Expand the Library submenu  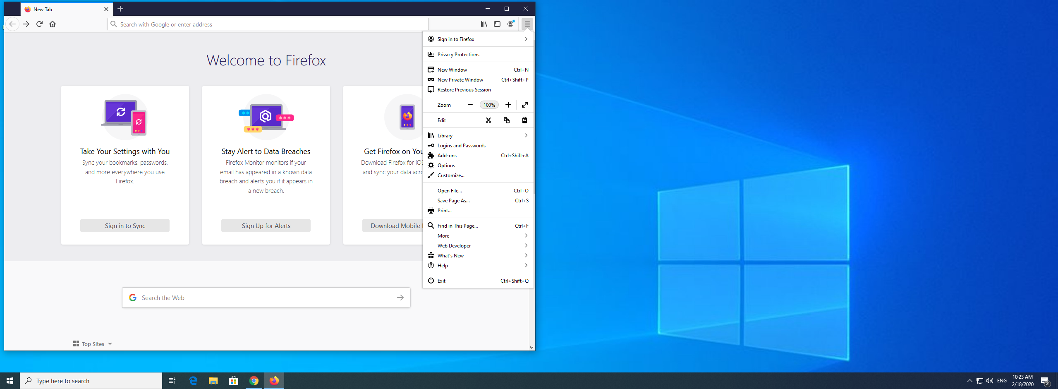[x=478, y=135]
